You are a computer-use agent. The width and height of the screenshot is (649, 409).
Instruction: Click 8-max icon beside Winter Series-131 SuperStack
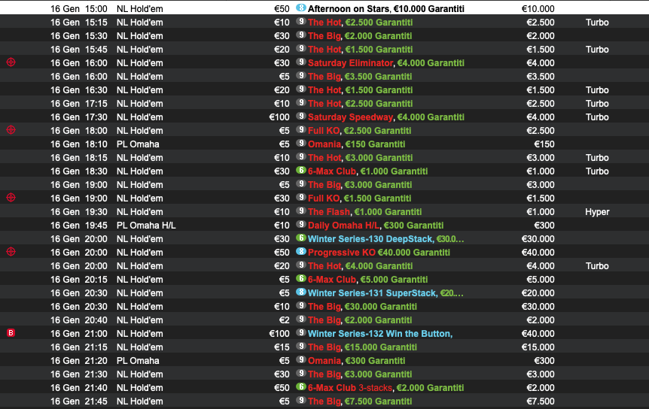(x=301, y=292)
